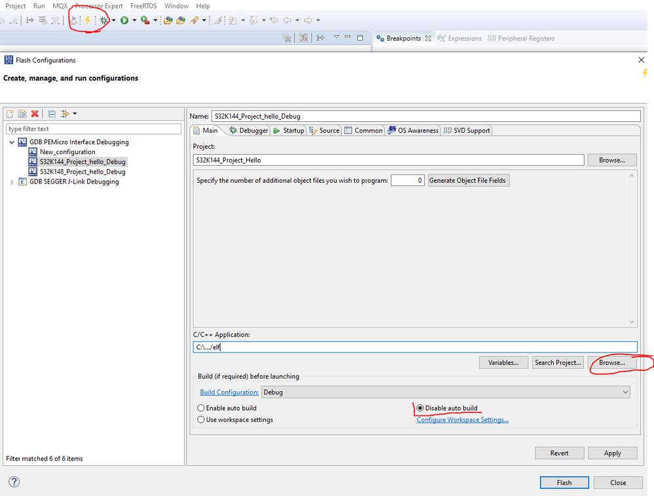Click the green bug Debug toolbar icon
This screenshot has width=654, height=496.
[103, 20]
